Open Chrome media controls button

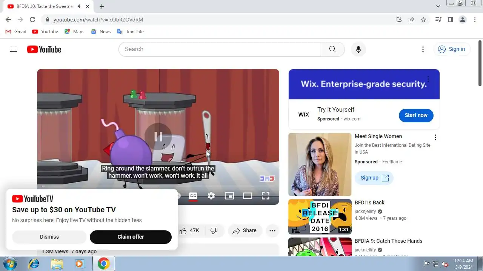tap(438, 20)
